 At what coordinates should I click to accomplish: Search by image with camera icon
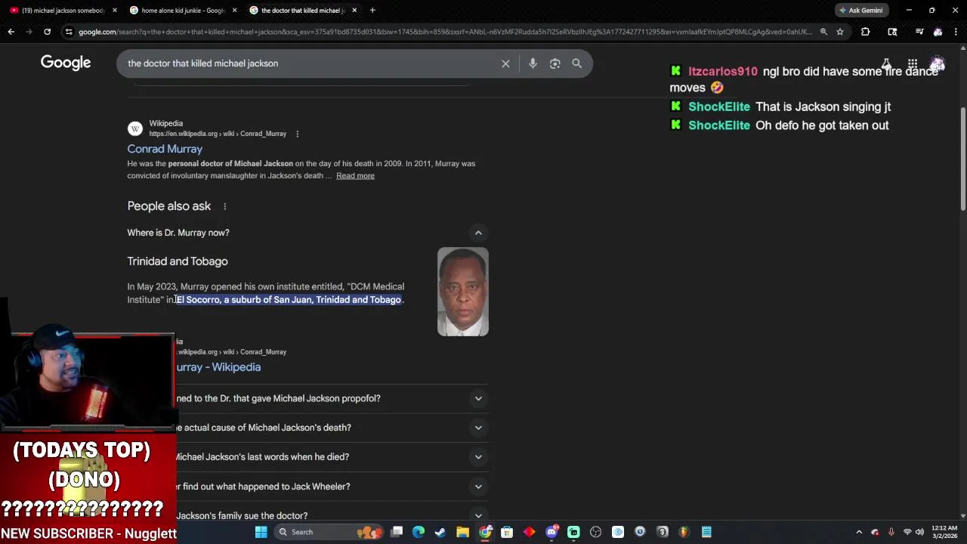(555, 63)
